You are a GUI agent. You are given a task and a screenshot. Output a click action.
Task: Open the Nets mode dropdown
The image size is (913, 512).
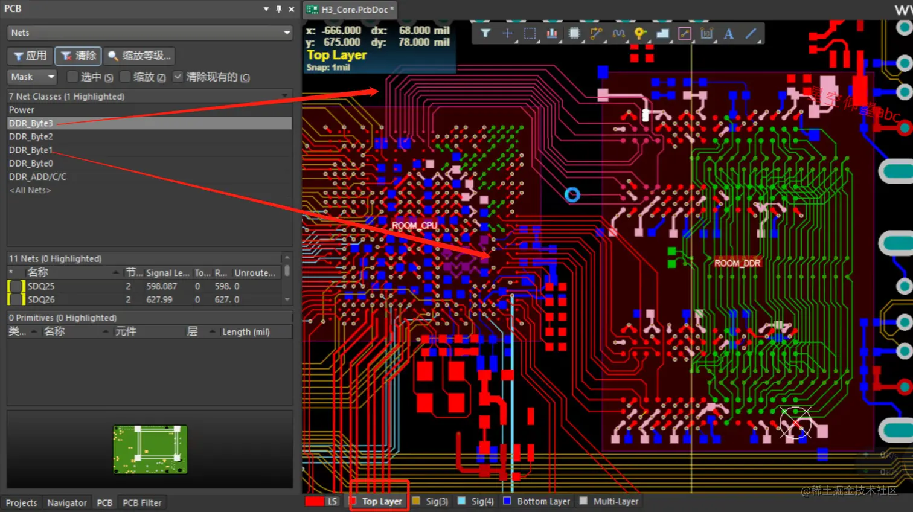point(150,33)
